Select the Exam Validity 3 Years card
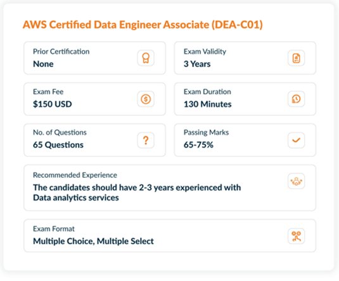The height and width of the screenshot is (281, 339). click(245, 58)
